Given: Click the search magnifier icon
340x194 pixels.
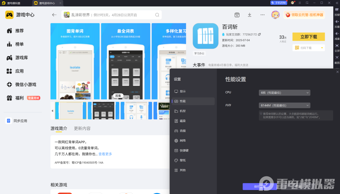Looking at the screenshot, I should point(157,15).
